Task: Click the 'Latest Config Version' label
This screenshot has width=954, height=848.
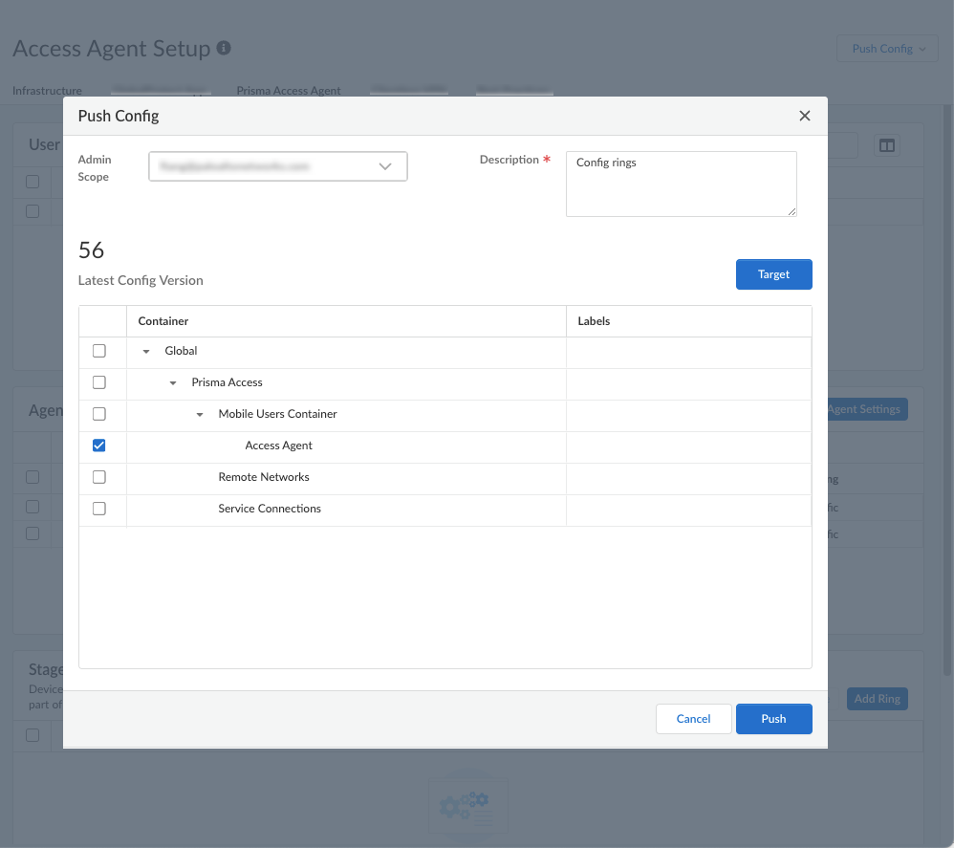Action: pyautogui.click(x=141, y=280)
